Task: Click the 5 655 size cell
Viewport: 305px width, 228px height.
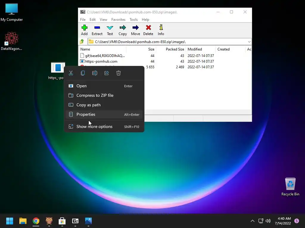Action: [x=150, y=67]
